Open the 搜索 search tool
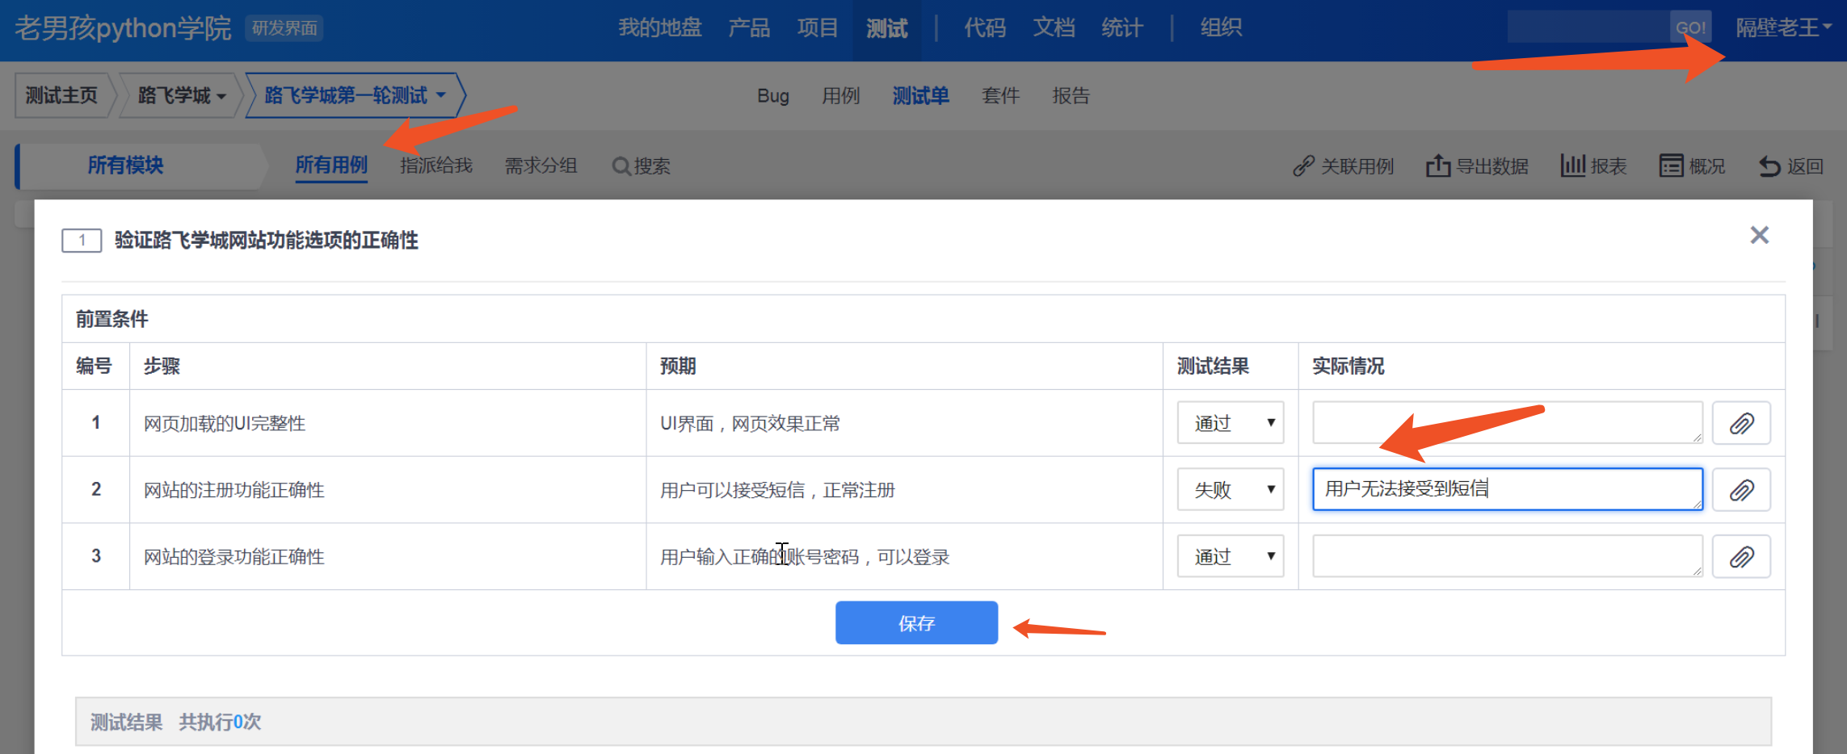 click(x=642, y=166)
